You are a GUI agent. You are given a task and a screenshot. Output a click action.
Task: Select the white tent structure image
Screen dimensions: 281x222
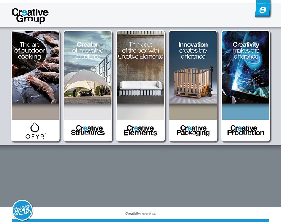point(88,67)
